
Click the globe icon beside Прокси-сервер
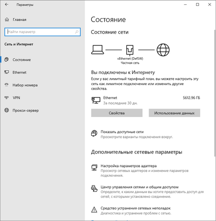[6, 110]
